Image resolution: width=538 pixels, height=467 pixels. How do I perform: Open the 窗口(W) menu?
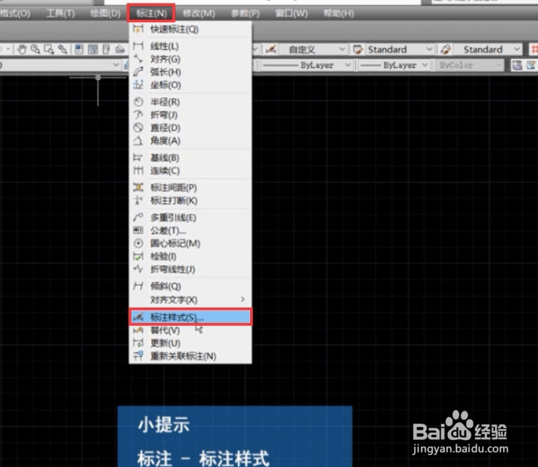tap(292, 13)
